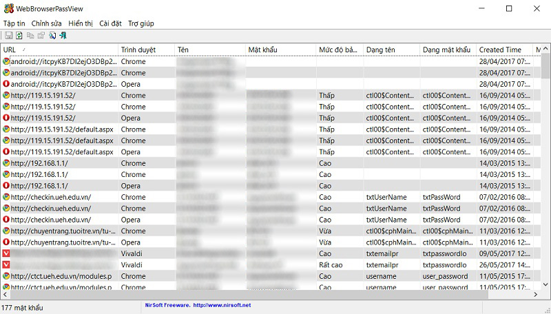The width and height of the screenshot is (551, 314).
Task: Open the Cài đặt menu
Action: tap(110, 23)
